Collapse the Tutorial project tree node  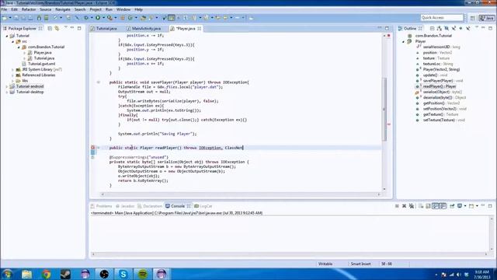[7, 36]
